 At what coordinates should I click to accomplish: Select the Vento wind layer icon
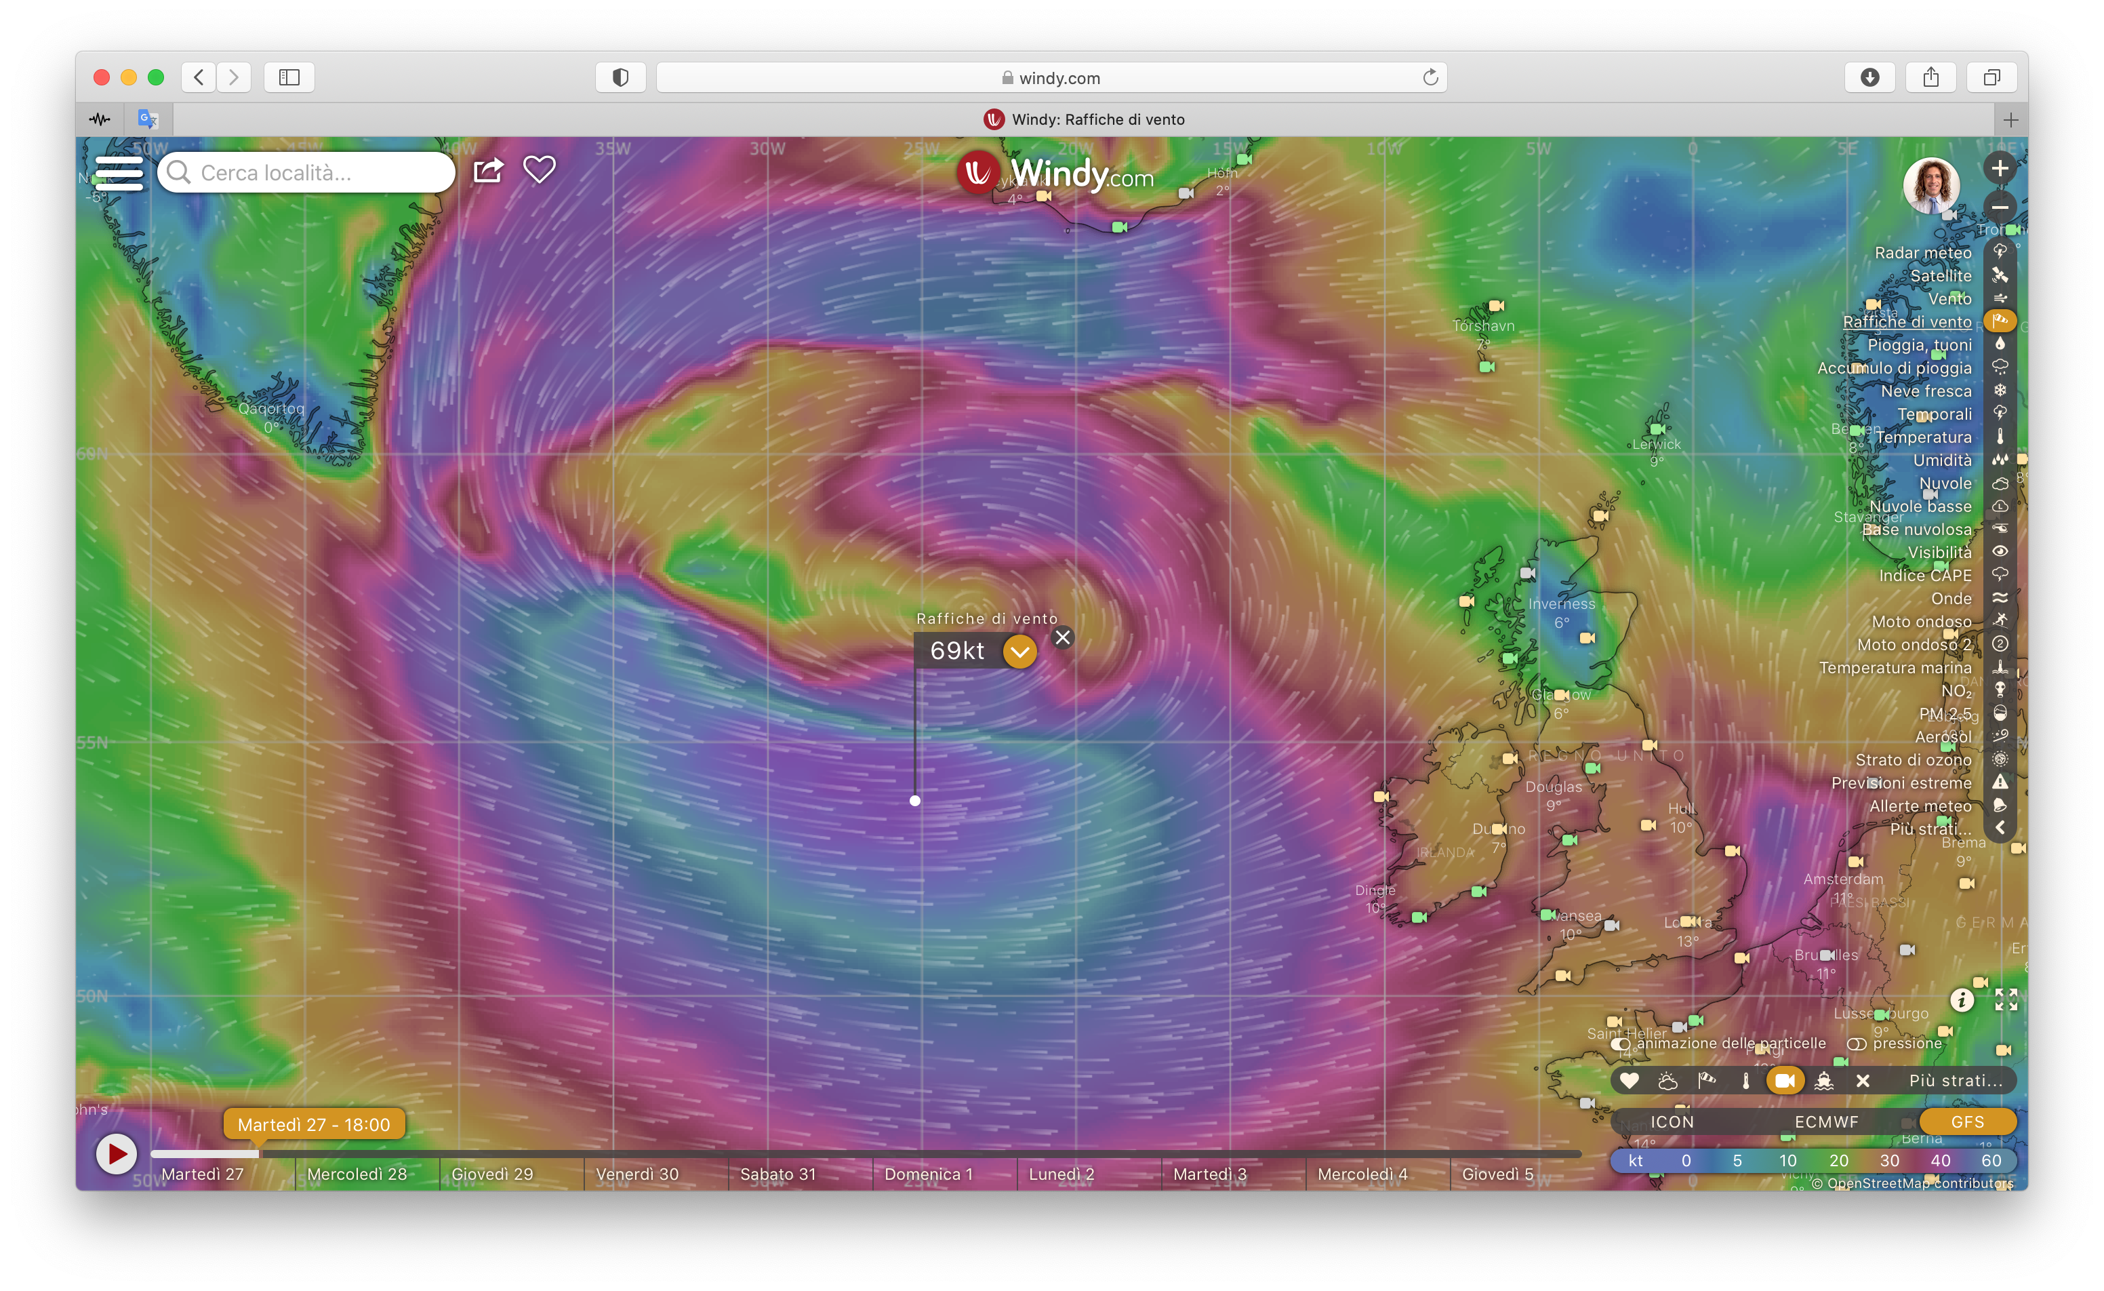pyautogui.click(x=2000, y=298)
